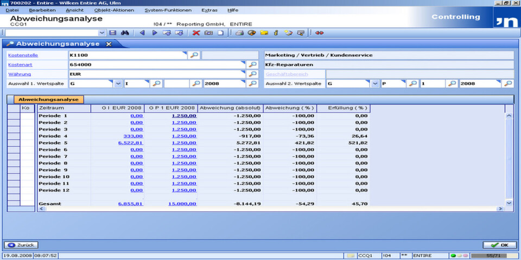
Task: Expand G dropdown in Auswahl 2. Wertspalte
Action: click(375, 83)
